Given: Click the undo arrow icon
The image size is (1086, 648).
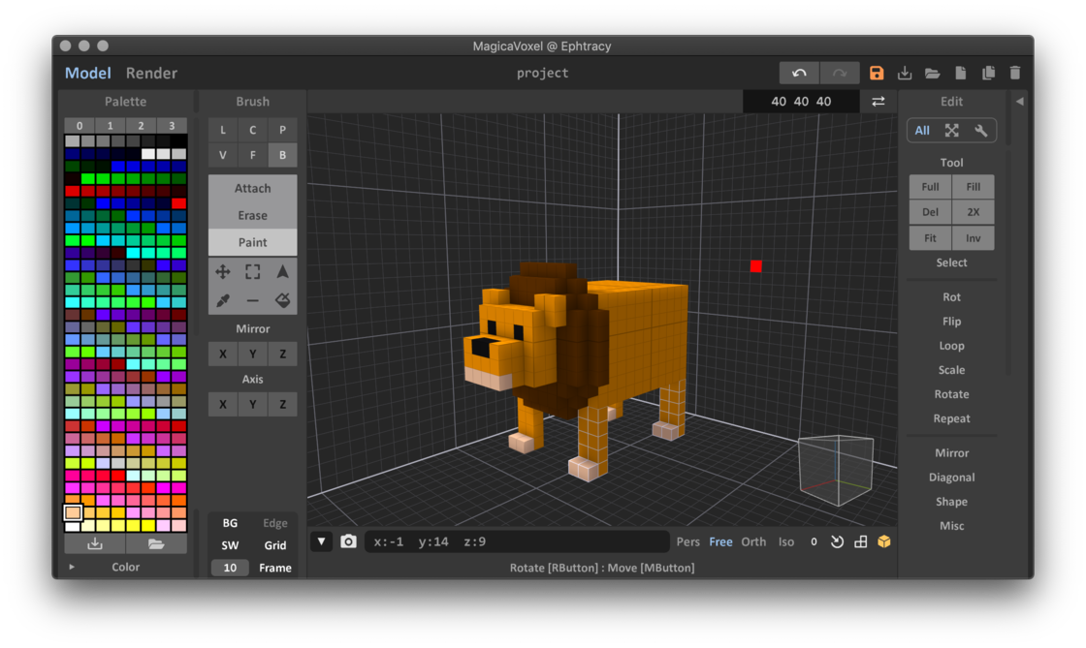Looking at the screenshot, I should [x=800, y=72].
